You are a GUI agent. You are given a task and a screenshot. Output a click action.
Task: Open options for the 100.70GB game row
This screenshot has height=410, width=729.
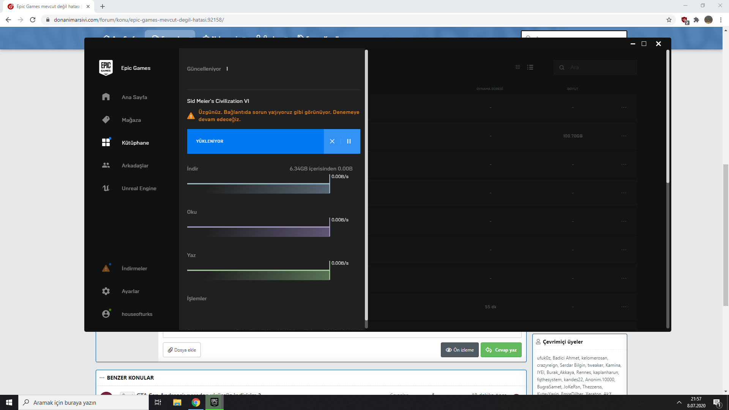pyautogui.click(x=624, y=136)
